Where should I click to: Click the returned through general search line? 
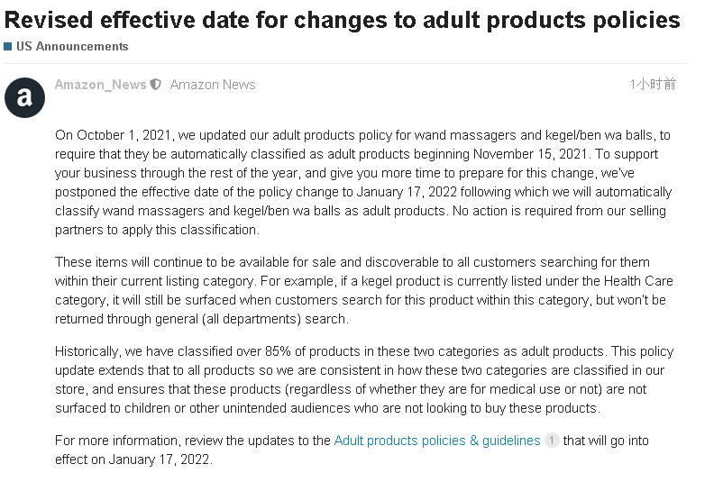(202, 319)
